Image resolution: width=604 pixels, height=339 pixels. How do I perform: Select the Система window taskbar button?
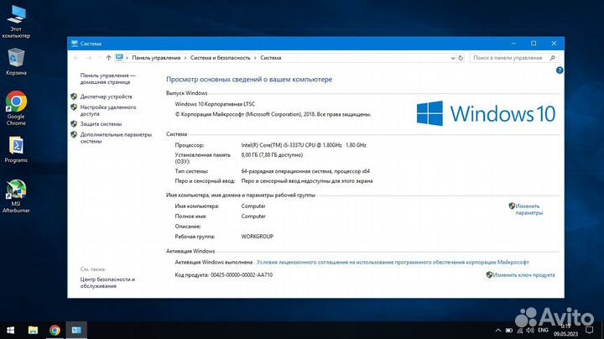76,330
